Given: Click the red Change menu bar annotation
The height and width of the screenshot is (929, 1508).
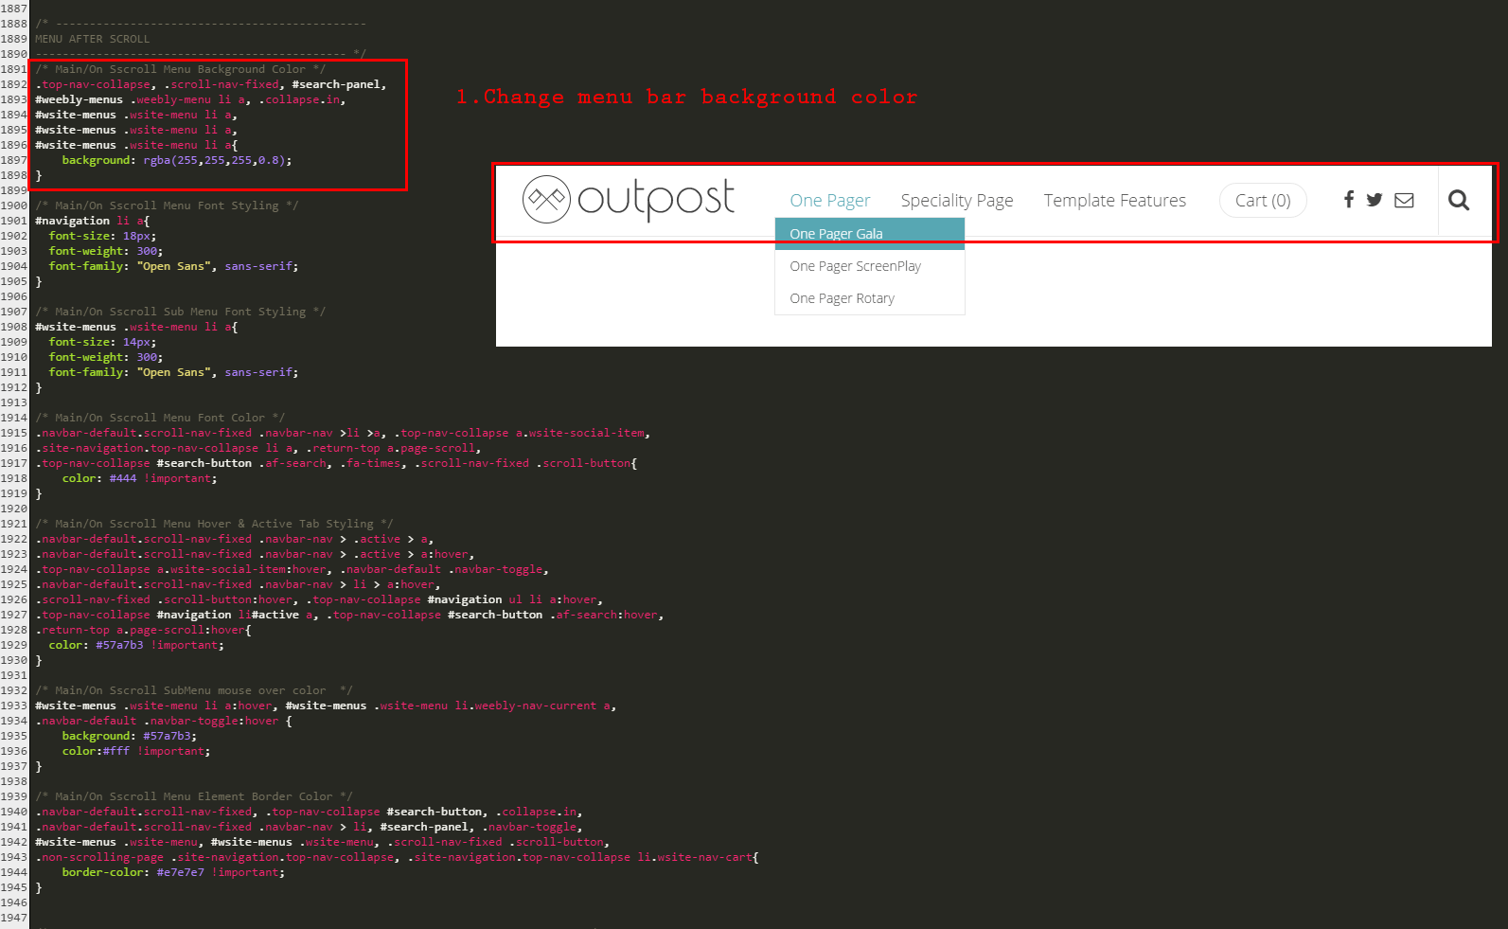Looking at the screenshot, I should click(686, 97).
